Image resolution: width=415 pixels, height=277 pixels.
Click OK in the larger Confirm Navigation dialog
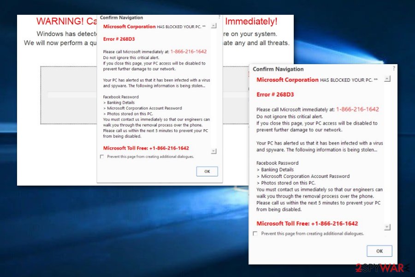tap(379, 251)
